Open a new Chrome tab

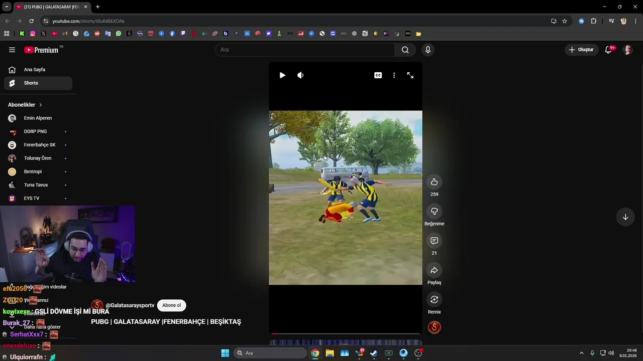point(97,7)
